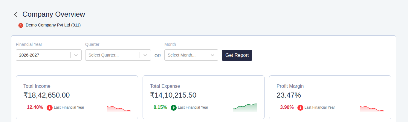Click the Get Report button
Viewport: 408px width, 122px height.
[237, 55]
